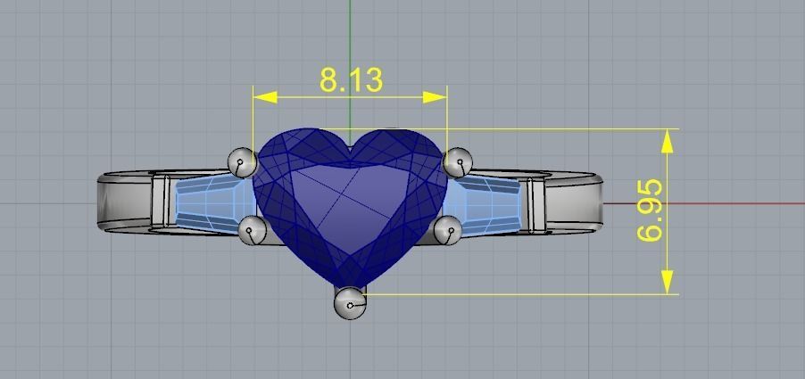This screenshot has width=805, height=379.
Task: Click the left arrowhead of the 8.13 dimension
Action: (x=265, y=97)
